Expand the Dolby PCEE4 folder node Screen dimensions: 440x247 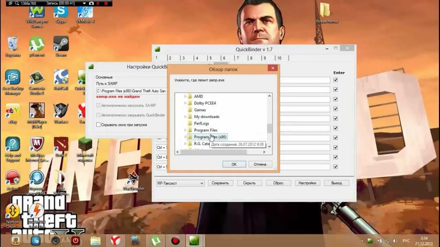pos(185,103)
